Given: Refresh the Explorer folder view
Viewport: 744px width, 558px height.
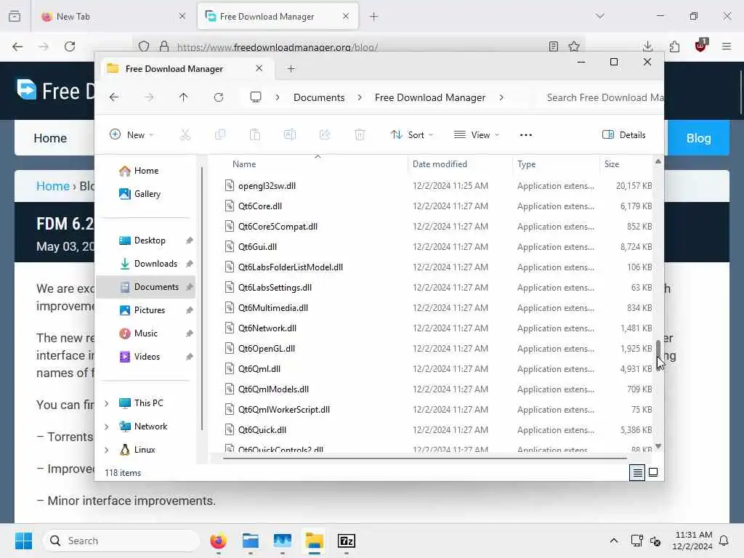Looking at the screenshot, I should pos(219,97).
